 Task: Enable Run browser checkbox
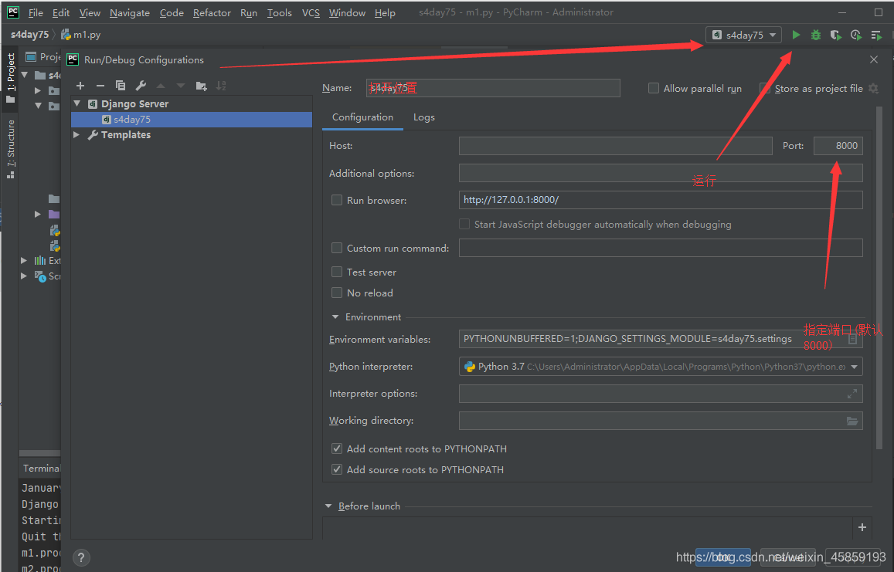click(x=337, y=201)
